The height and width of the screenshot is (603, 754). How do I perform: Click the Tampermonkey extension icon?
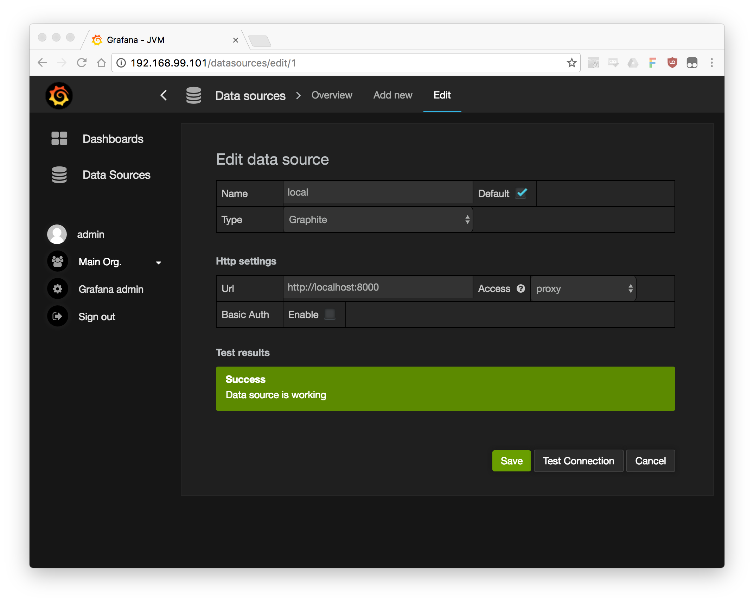692,63
